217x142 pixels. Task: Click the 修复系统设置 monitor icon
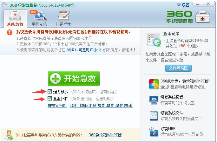pos(154,100)
